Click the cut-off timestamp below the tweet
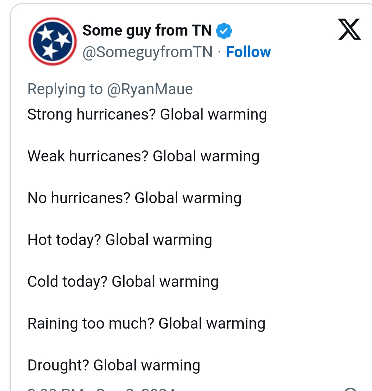372x391 pixels. (101, 389)
